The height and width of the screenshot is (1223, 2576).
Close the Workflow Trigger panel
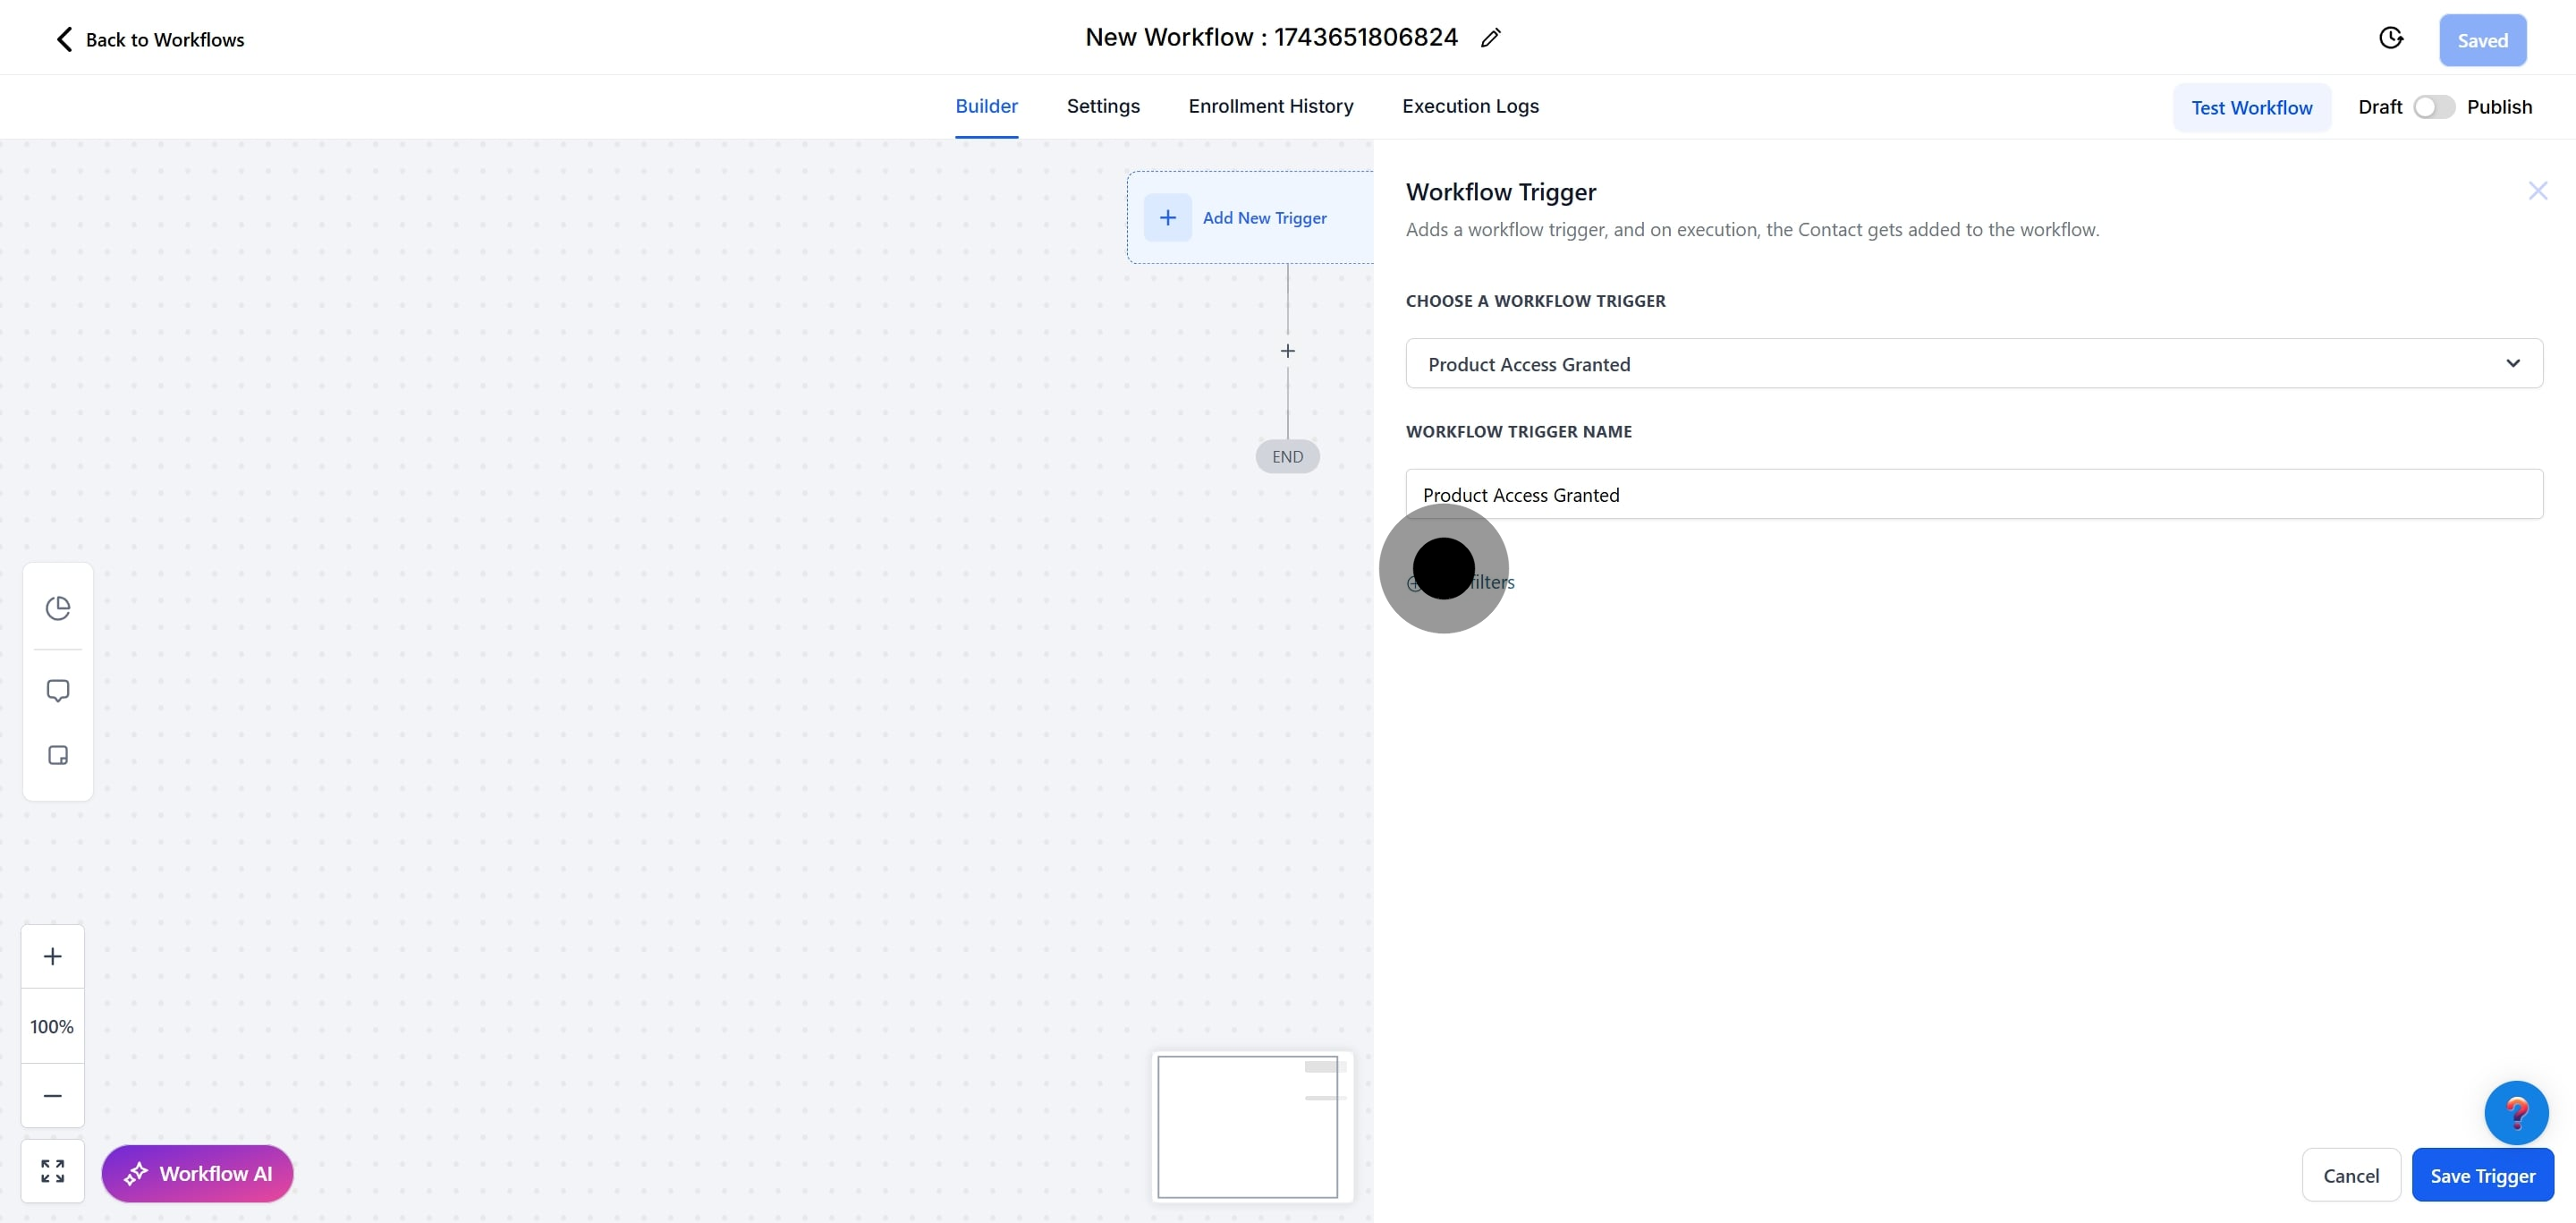coord(2537,191)
